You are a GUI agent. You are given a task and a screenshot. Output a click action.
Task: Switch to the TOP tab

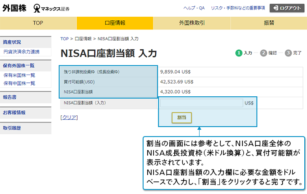click(x=38, y=23)
